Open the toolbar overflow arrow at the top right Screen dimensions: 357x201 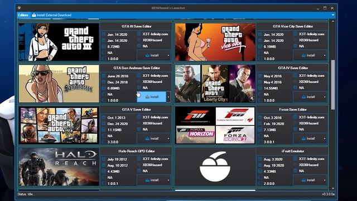333,15
